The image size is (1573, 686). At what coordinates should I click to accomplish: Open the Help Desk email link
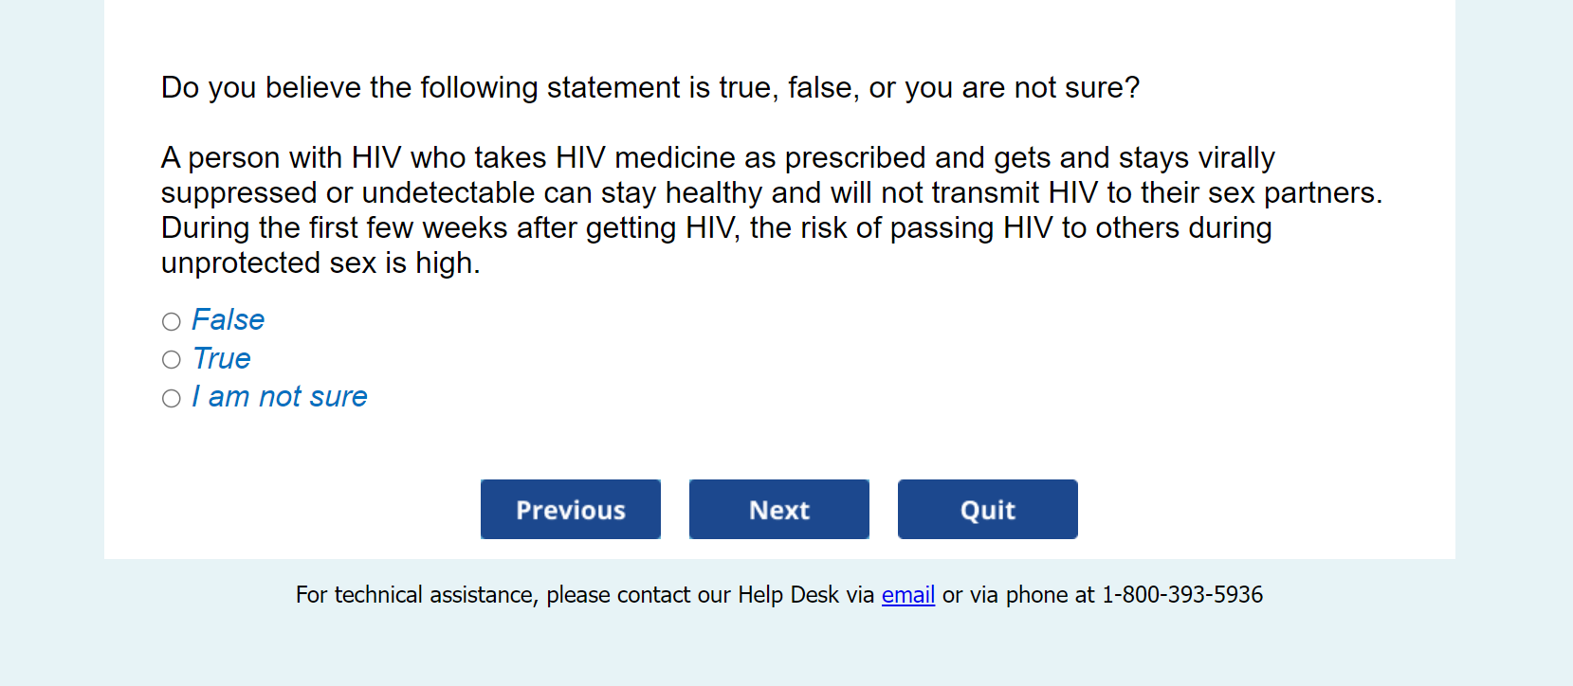(x=907, y=595)
